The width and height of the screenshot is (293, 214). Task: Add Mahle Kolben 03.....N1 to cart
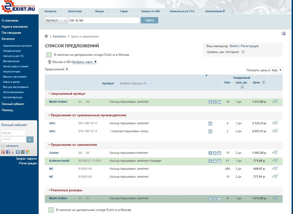[x=275, y=198]
